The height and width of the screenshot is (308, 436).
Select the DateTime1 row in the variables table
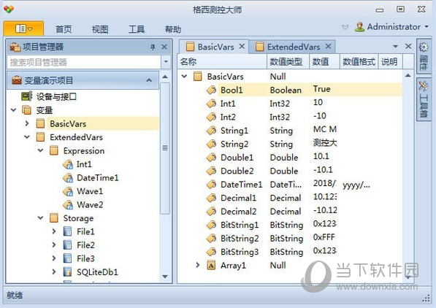tap(290, 184)
